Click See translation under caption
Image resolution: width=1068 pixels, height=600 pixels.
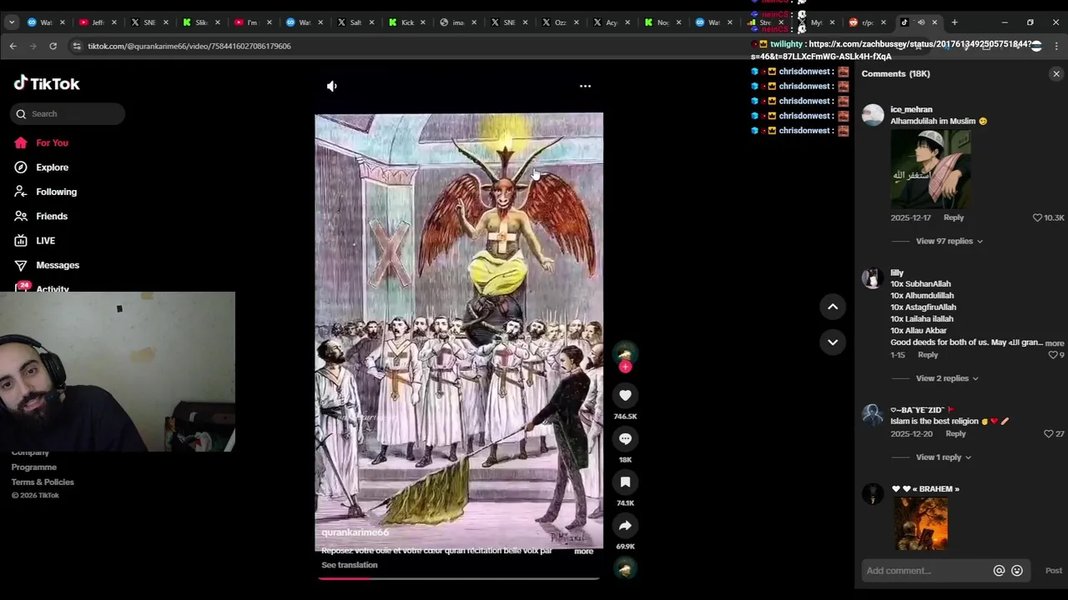350,565
